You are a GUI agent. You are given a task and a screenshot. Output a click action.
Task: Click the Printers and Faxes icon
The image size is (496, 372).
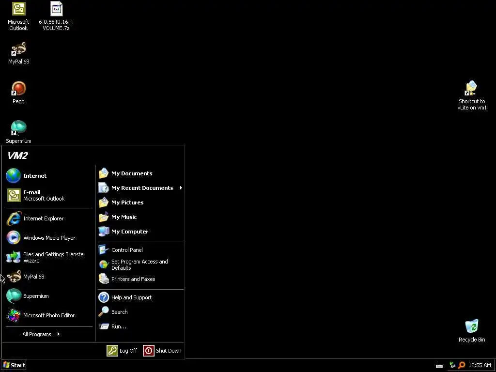coord(104,279)
